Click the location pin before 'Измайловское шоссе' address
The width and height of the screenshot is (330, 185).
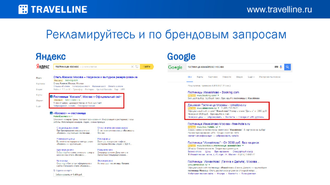[x=189, y=154]
